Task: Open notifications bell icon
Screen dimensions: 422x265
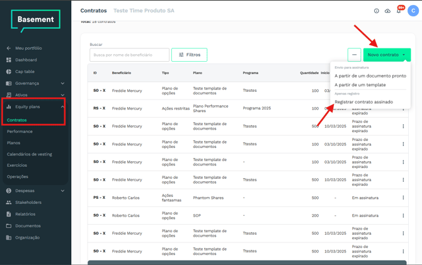Action: (399, 11)
